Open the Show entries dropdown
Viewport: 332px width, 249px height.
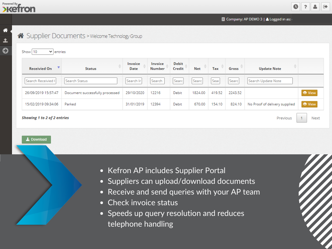pyautogui.click(x=42, y=52)
